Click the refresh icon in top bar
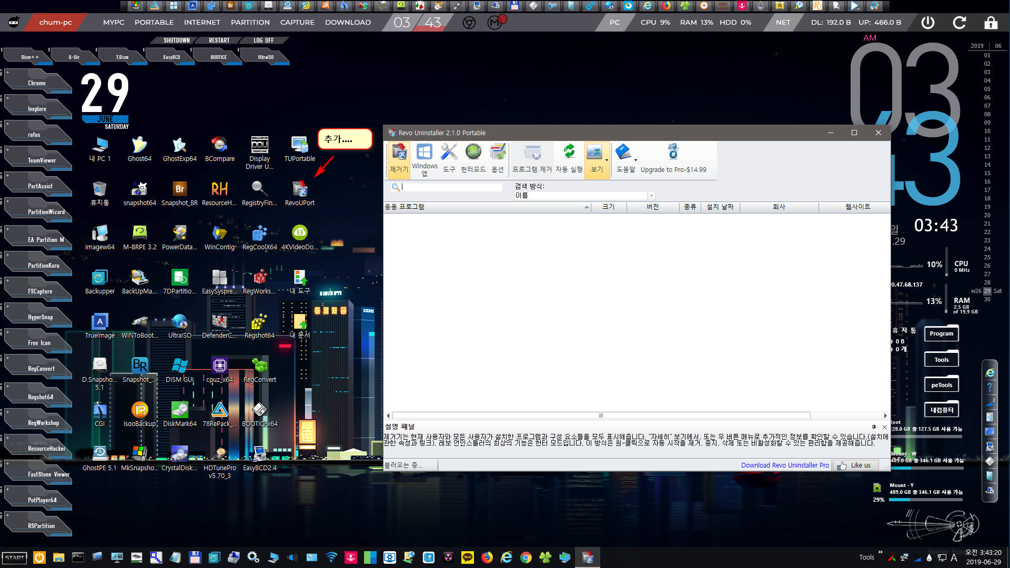The image size is (1010, 568). [959, 23]
